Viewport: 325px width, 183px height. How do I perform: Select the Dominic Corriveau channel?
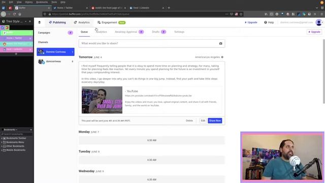pyautogui.click(x=55, y=52)
